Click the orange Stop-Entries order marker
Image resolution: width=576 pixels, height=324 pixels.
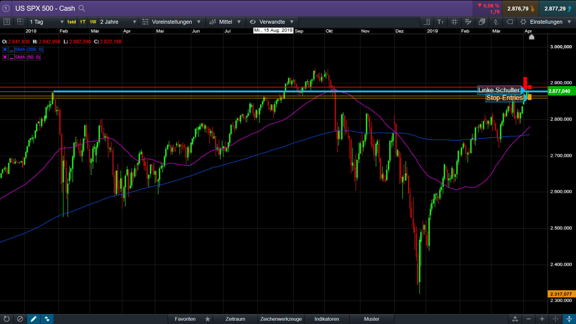[x=529, y=97]
